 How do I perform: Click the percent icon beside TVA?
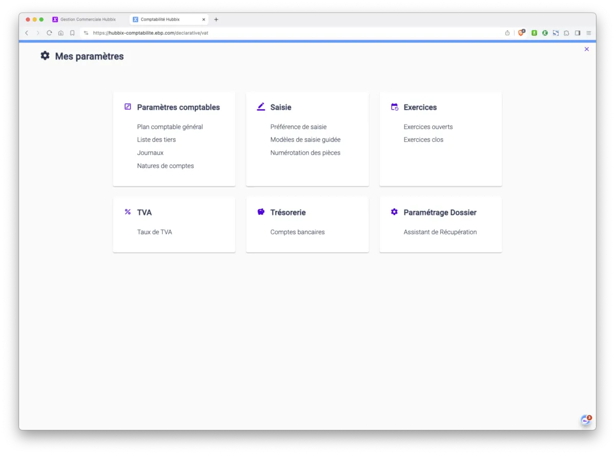[128, 212]
